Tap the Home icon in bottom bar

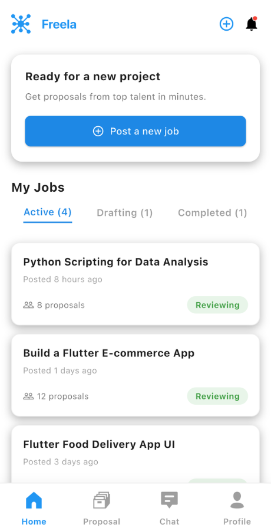pyautogui.click(x=34, y=500)
